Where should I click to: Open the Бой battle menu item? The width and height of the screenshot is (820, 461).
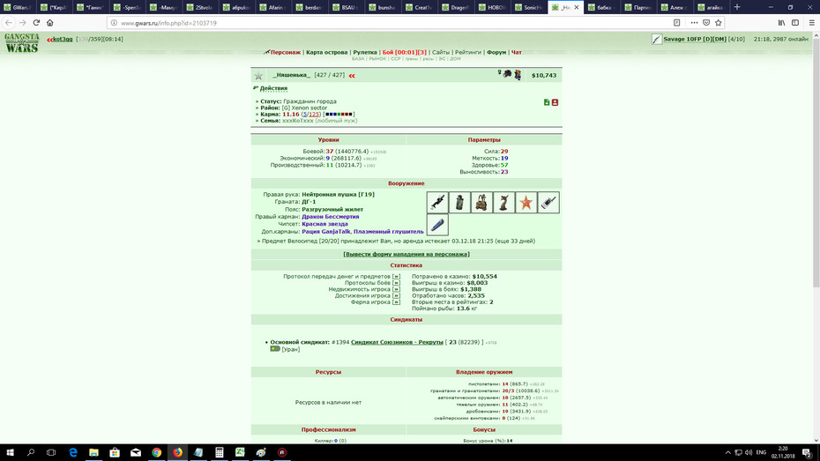pyautogui.click(x=404, y=52)
